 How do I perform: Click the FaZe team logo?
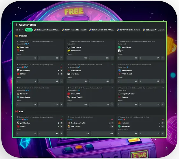click(x=18, y=51)
